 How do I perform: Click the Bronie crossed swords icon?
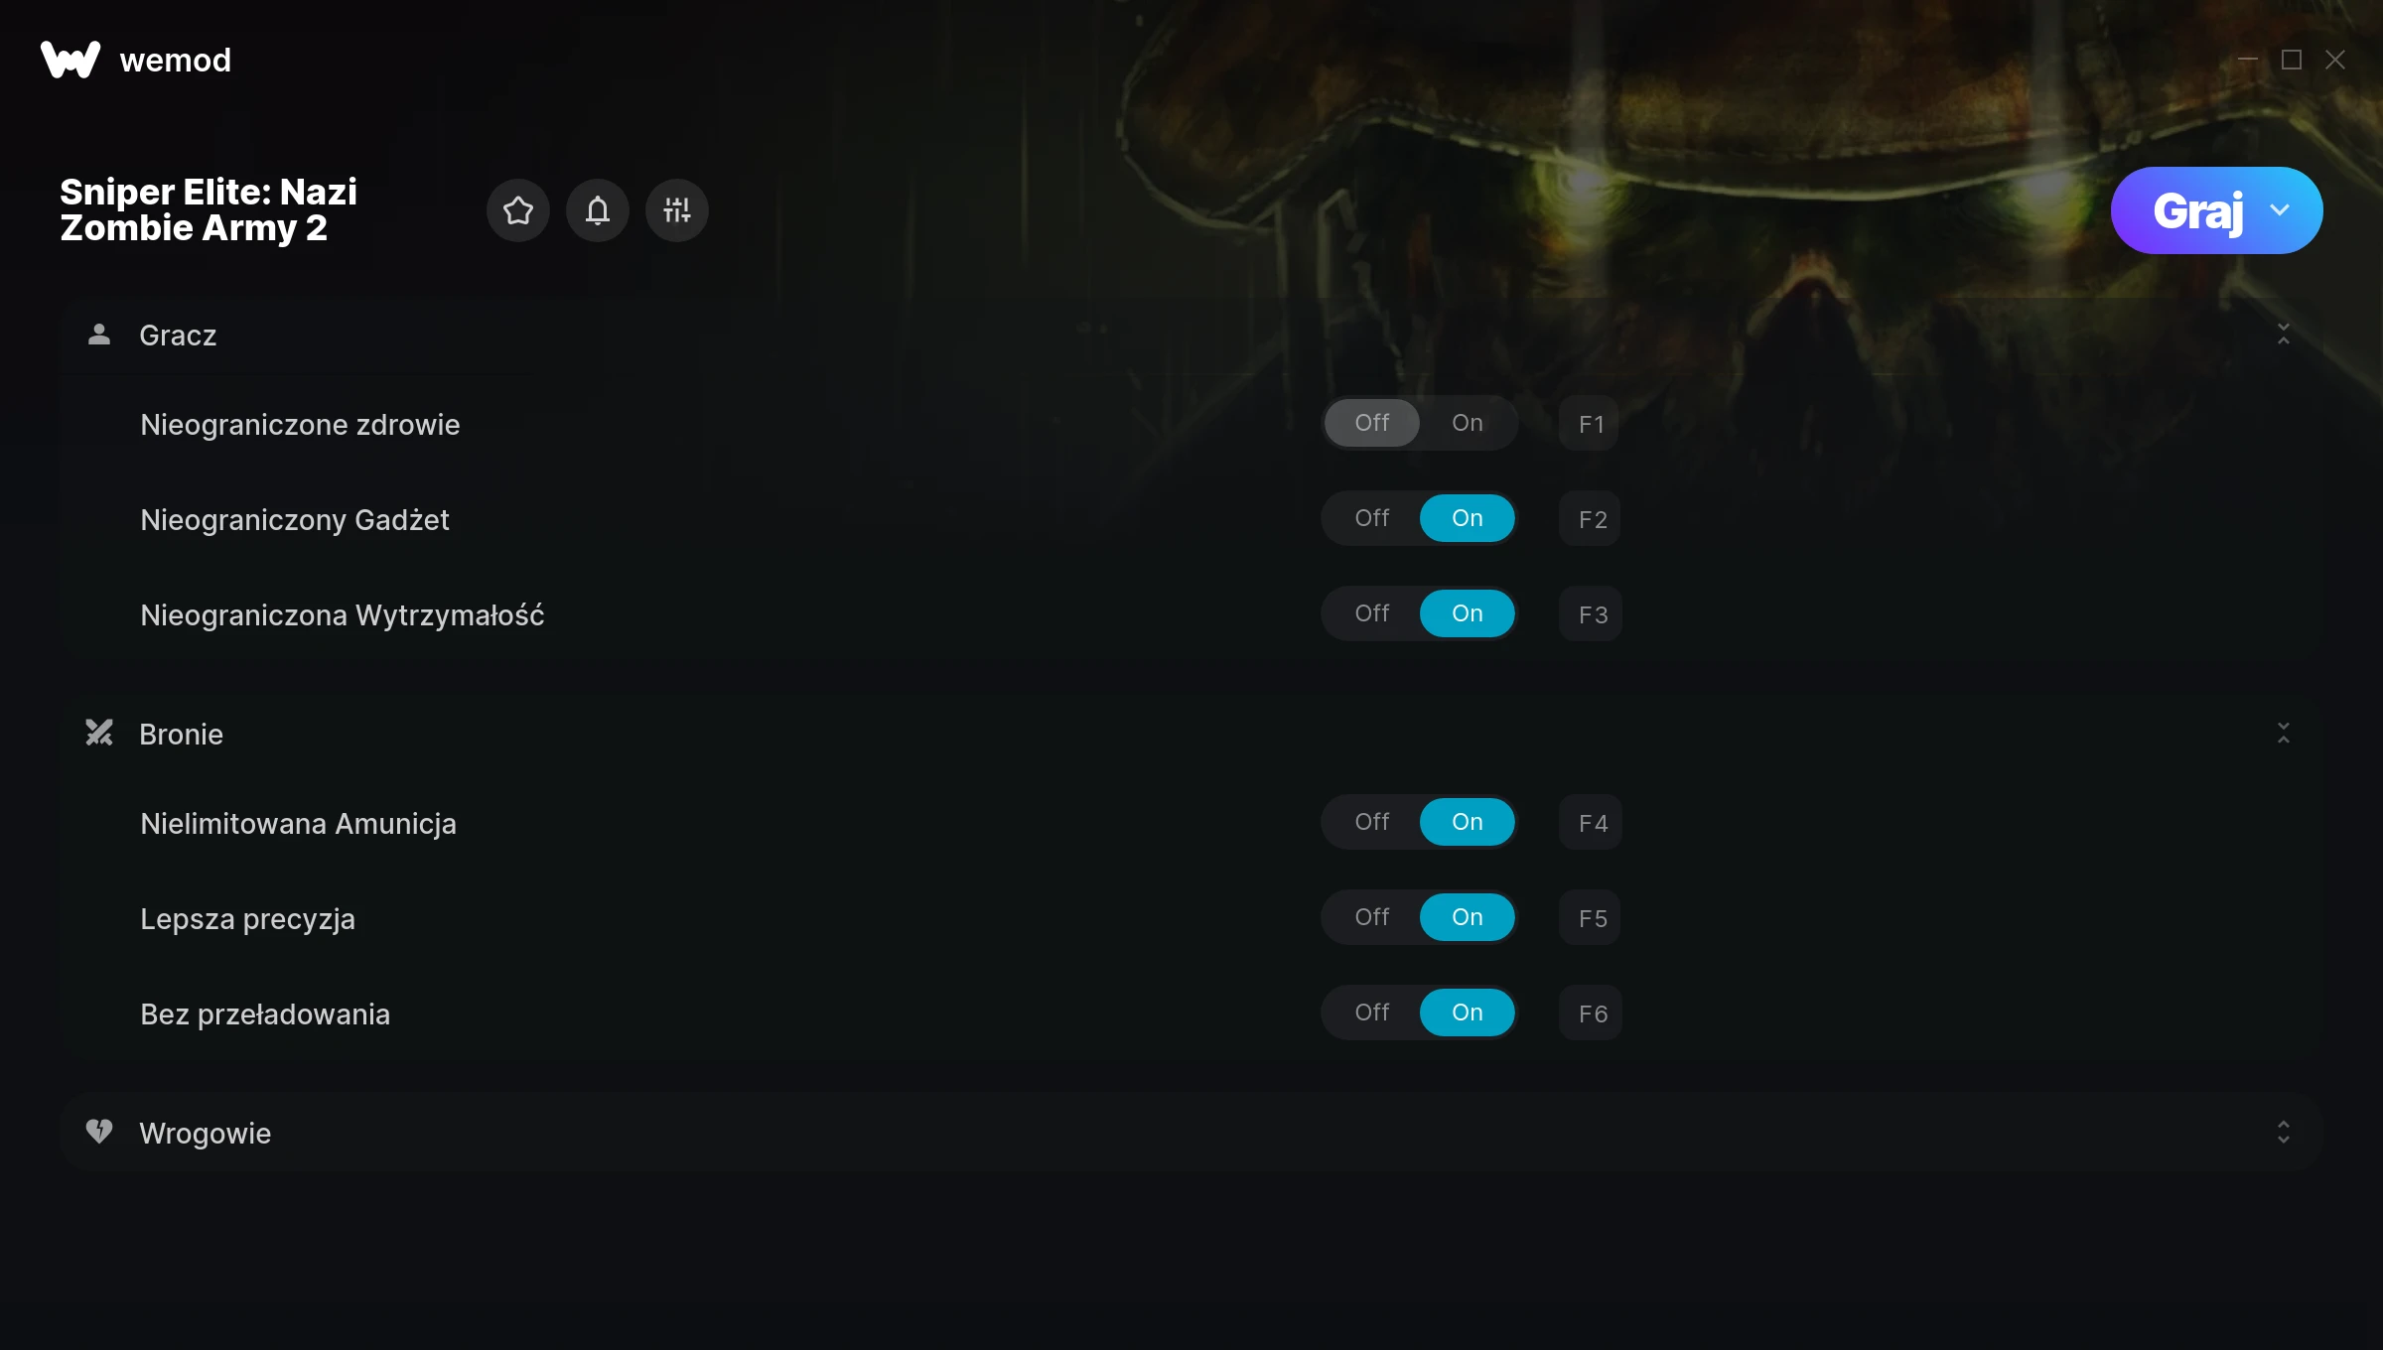tap(99, 734)
